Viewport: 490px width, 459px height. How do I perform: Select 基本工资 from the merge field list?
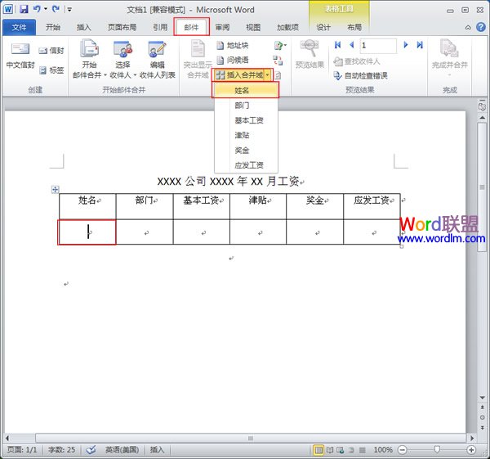click(x=248, y=120)
